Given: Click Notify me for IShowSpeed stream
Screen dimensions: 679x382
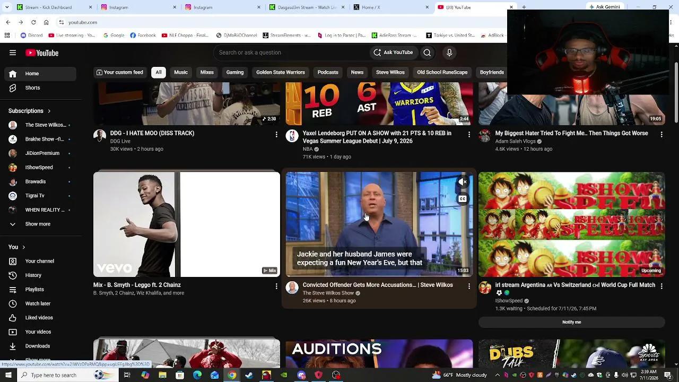Looking at the screenshot, I should click(572, 322).
